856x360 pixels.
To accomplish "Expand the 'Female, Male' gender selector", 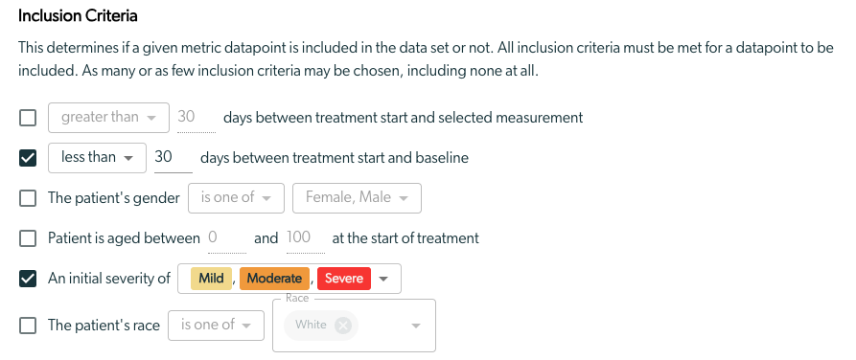I will pyautogui.click(x=357, y=198).
